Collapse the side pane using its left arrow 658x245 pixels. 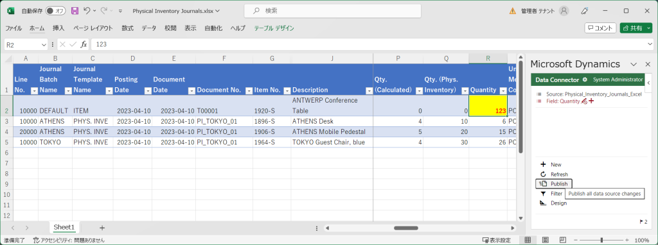(x=648, y=83)
